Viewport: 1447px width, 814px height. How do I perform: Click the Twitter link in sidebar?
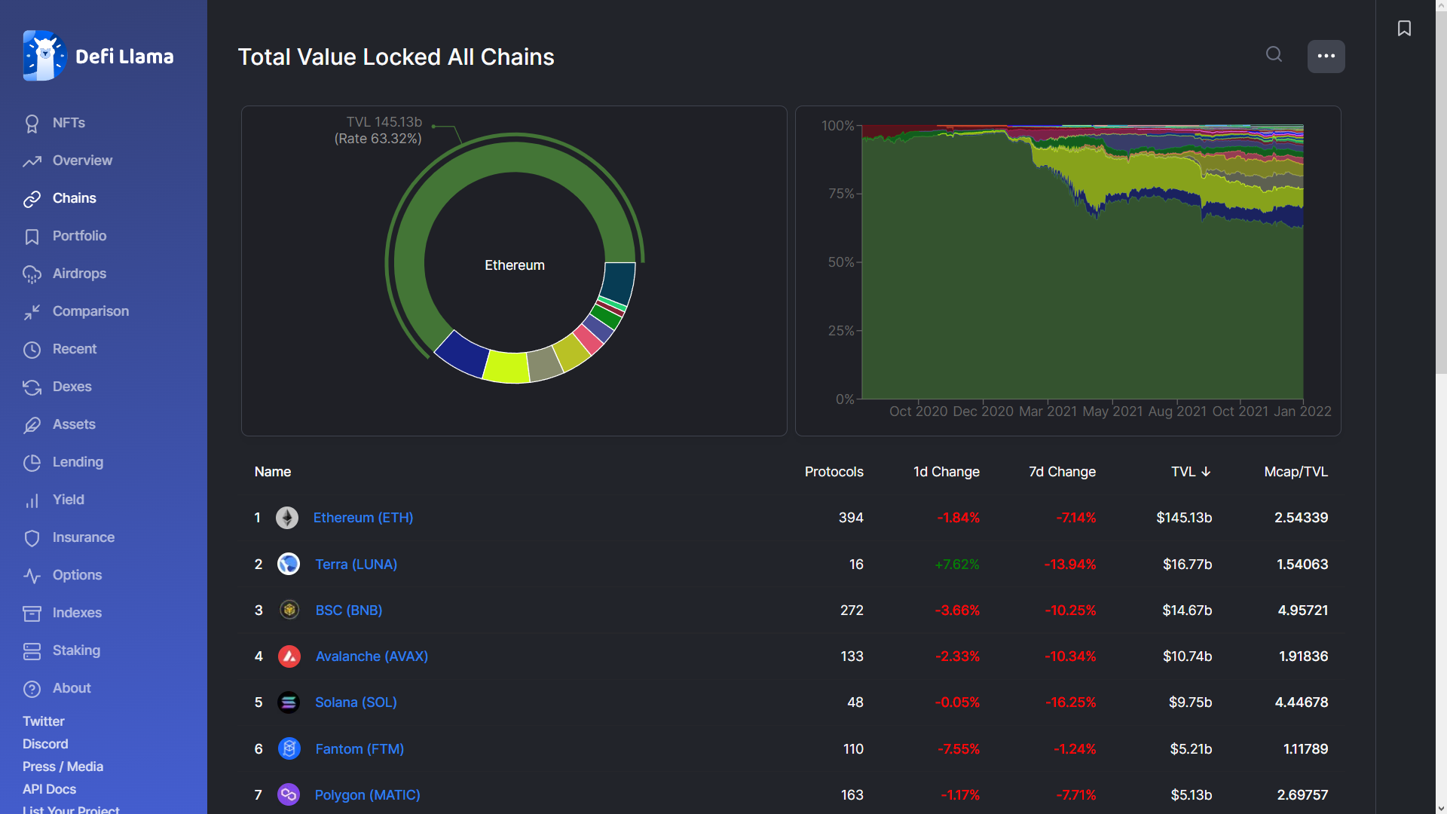(43, 721)
